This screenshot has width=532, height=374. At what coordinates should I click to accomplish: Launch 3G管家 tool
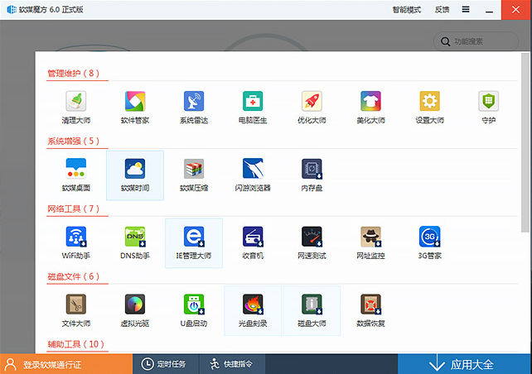coord(429,237)
